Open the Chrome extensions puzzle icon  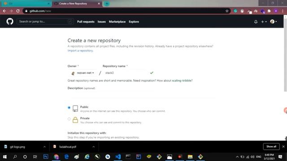point(269,11)
